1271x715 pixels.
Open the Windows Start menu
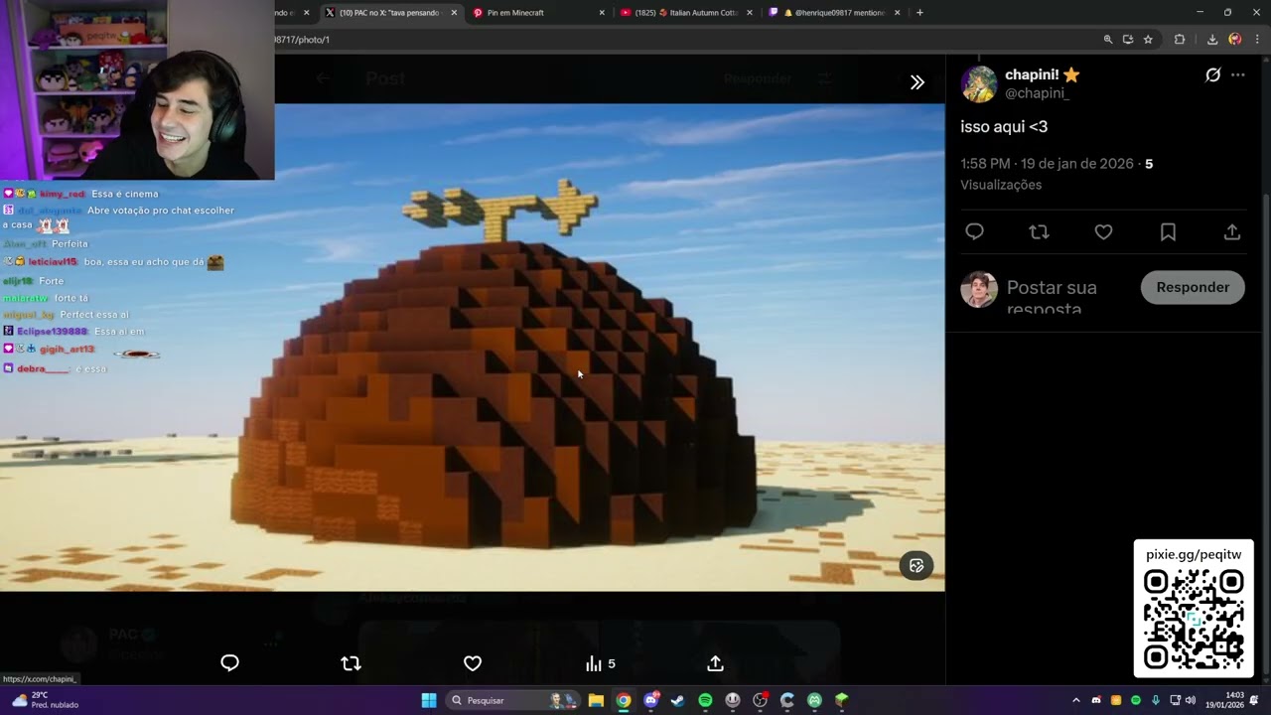coord(429,700)
